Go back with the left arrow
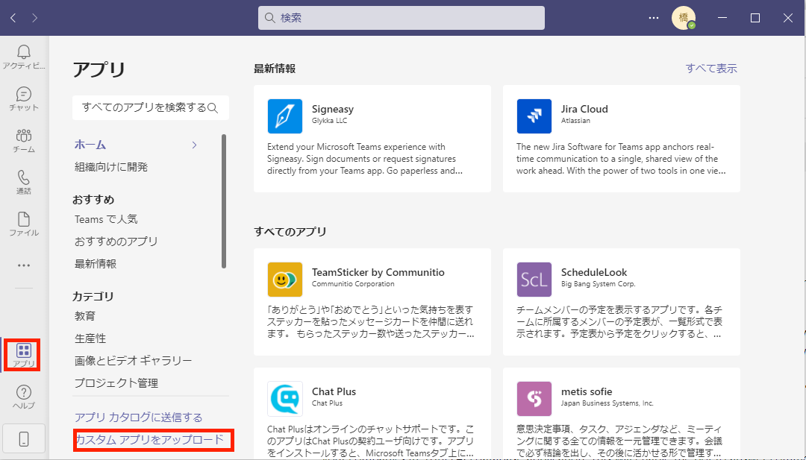Image resolution: width=806 pixels, height=460 pixels. 13,18
